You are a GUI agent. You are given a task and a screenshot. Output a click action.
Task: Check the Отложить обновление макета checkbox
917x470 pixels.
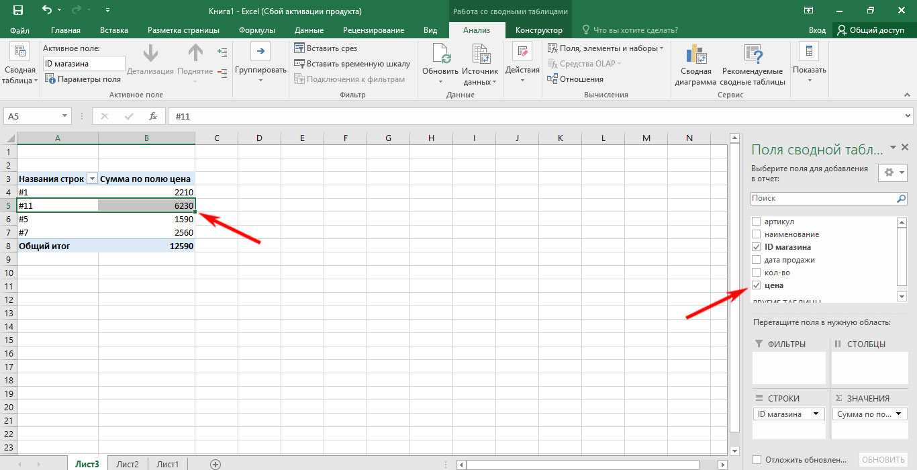[757, 460]
